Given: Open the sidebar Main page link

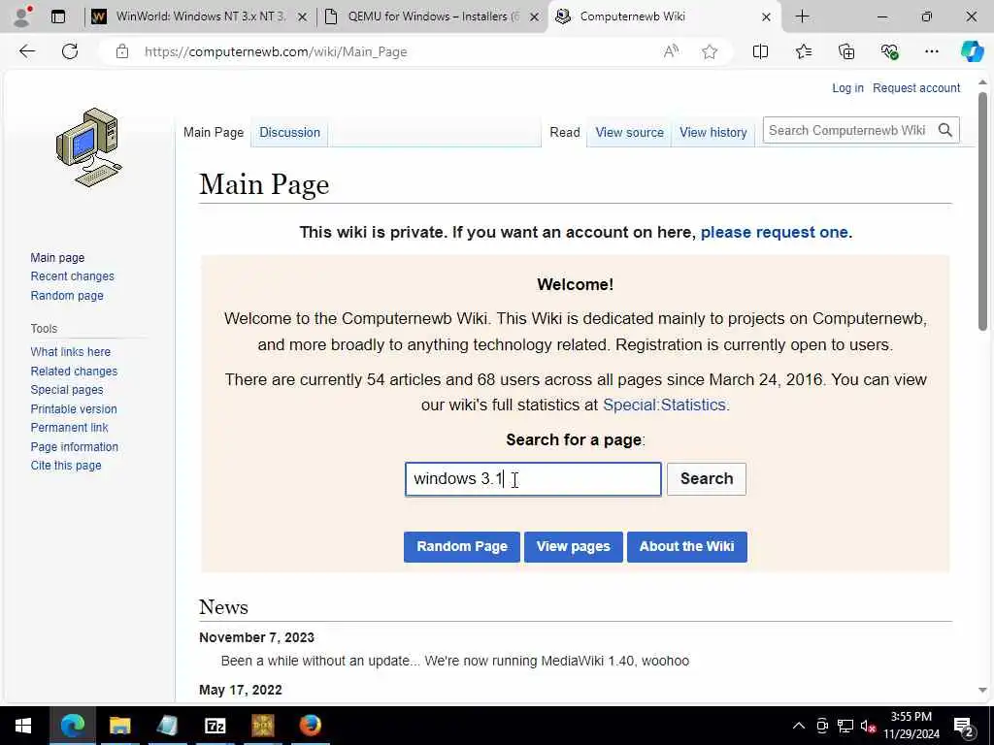Looking at the screenshot, I should (x=57, y=258).
